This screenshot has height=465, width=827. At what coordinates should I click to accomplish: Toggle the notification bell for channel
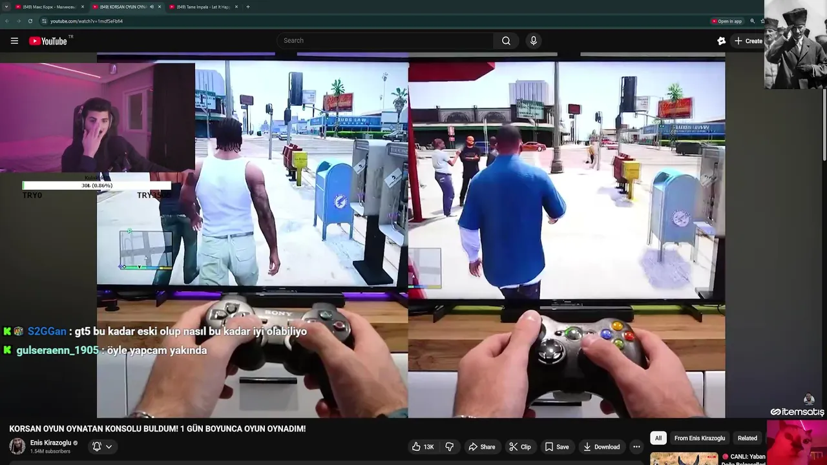point(97,446)
